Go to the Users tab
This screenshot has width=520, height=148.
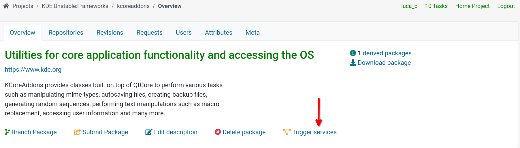coord(184,33)
